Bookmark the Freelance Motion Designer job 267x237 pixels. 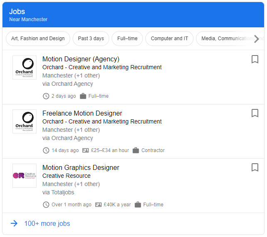(x=255, y=113)
